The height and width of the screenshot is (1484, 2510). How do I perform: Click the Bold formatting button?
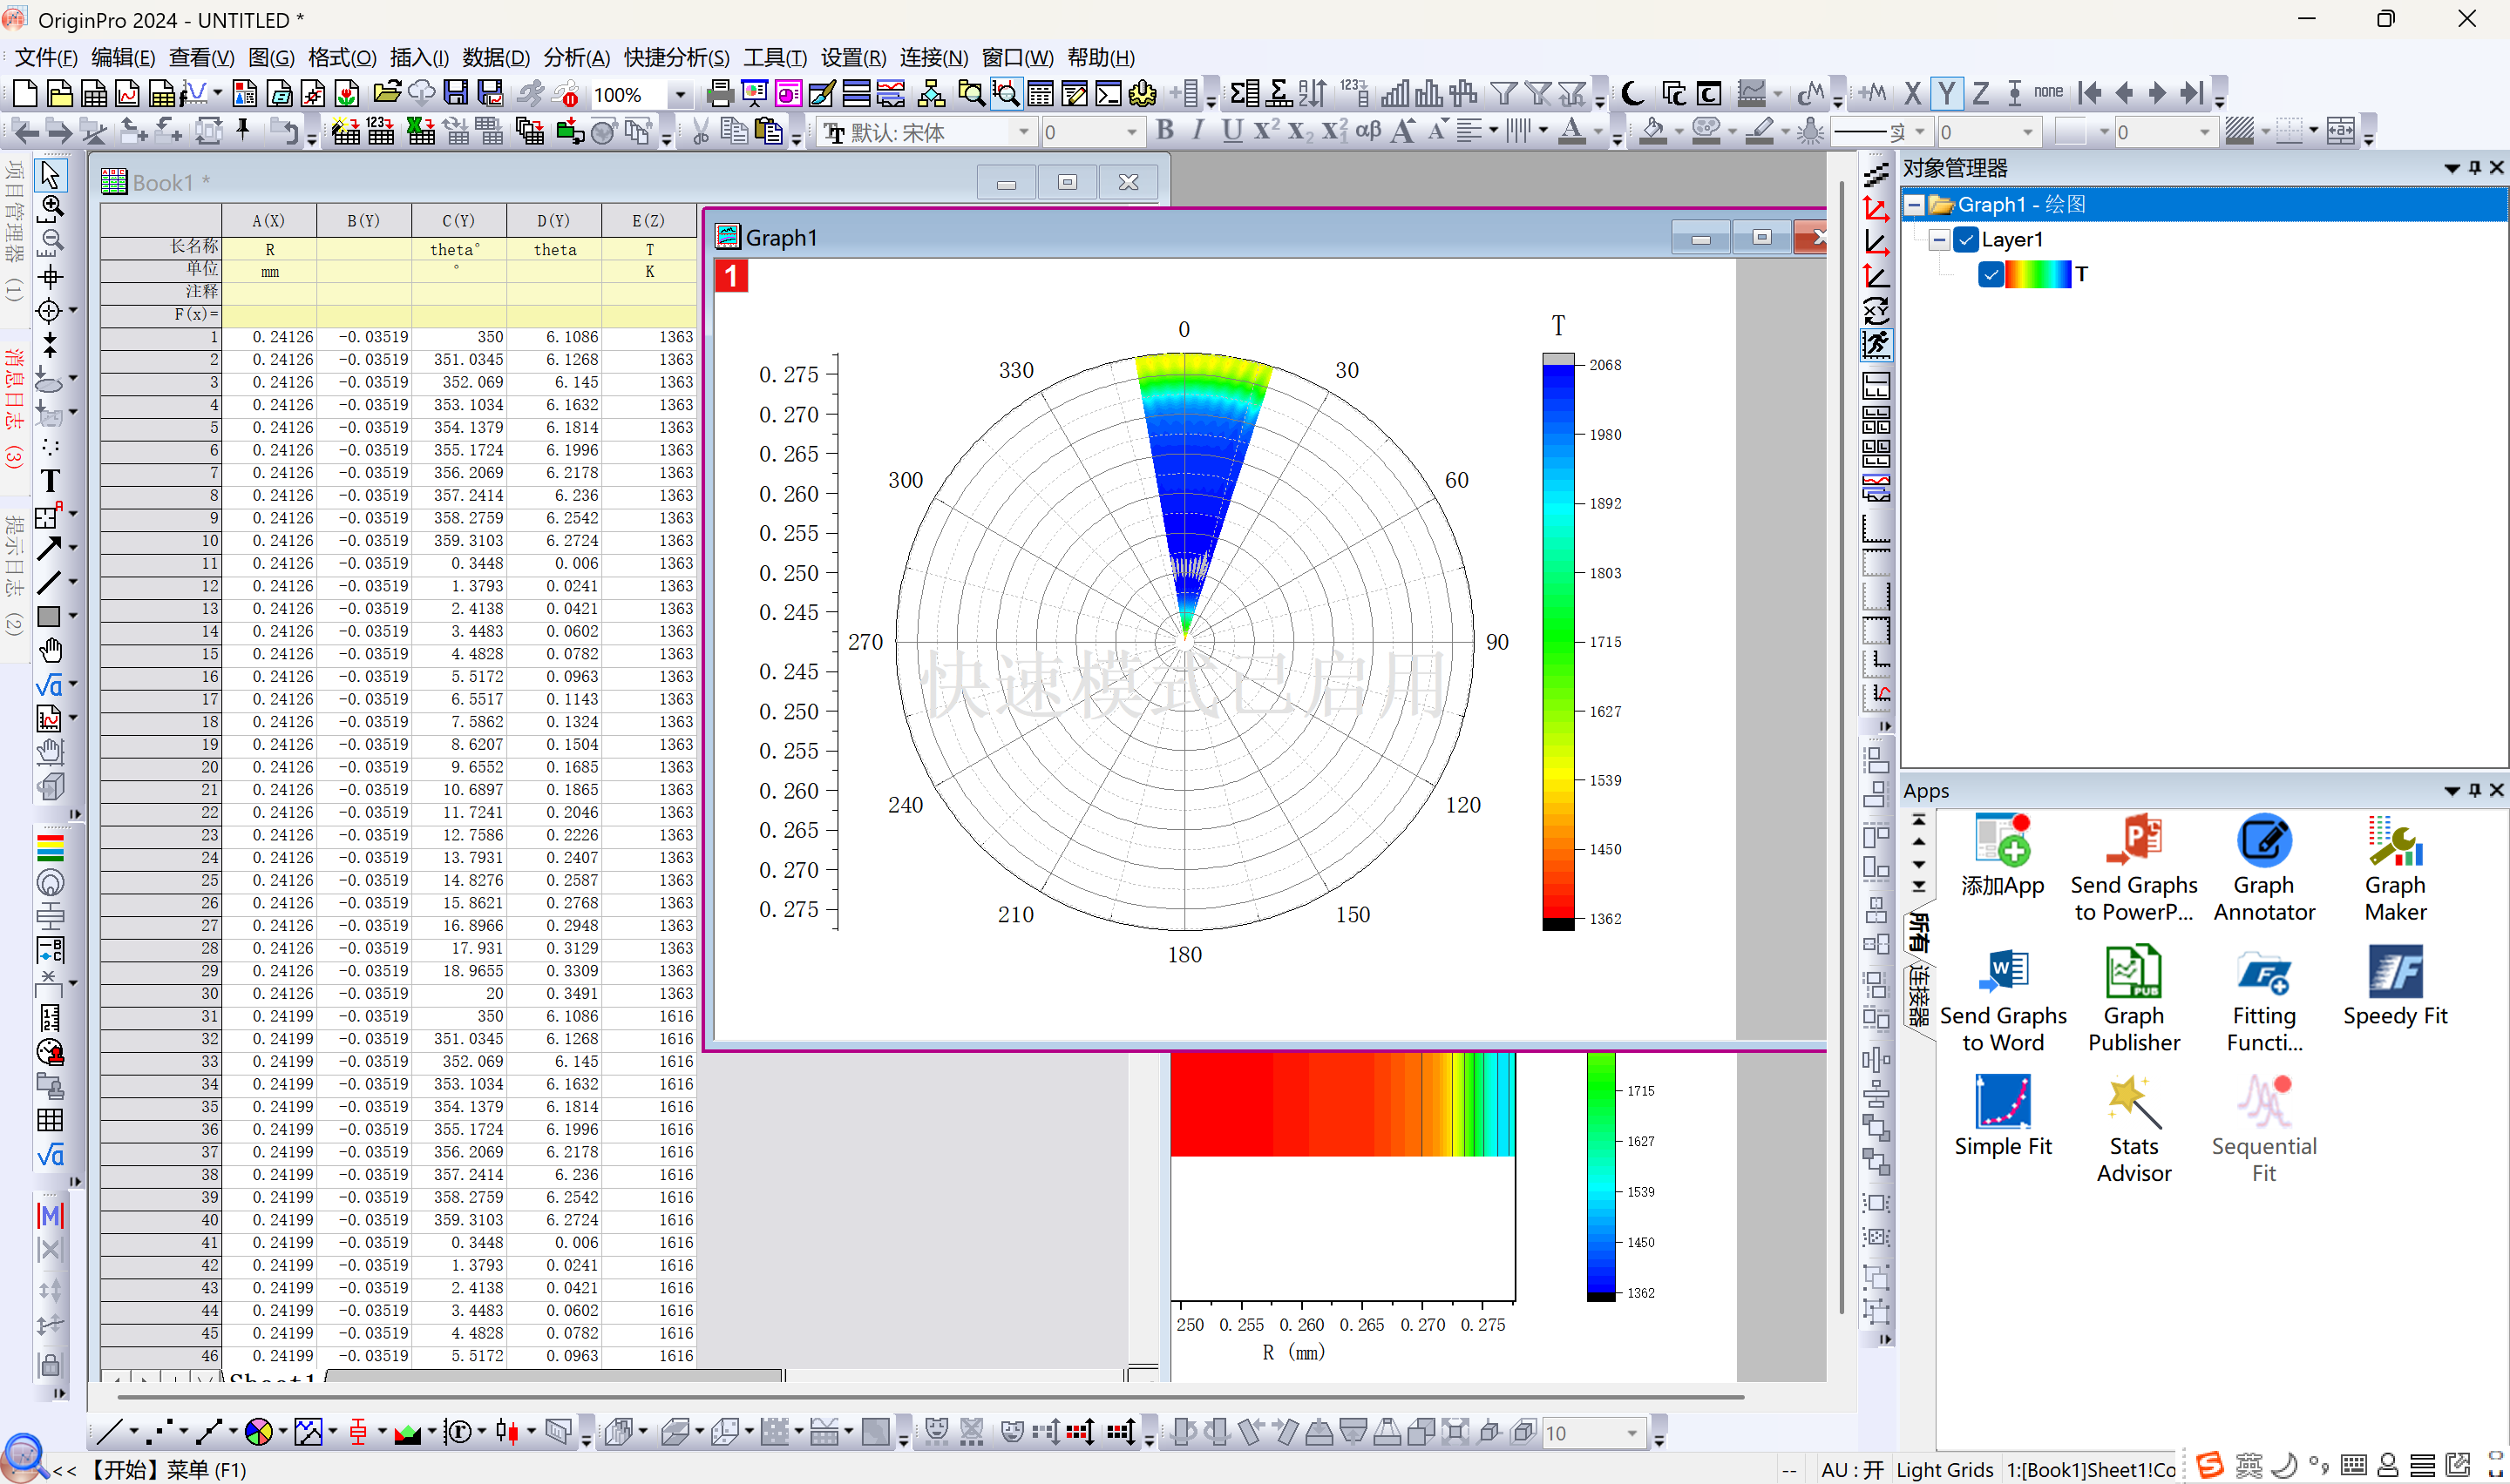tap(1164, 131)
